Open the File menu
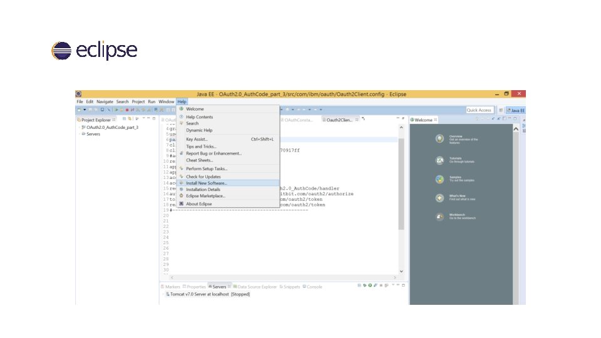This screenshot has width=601, height=338. (80, 101)
